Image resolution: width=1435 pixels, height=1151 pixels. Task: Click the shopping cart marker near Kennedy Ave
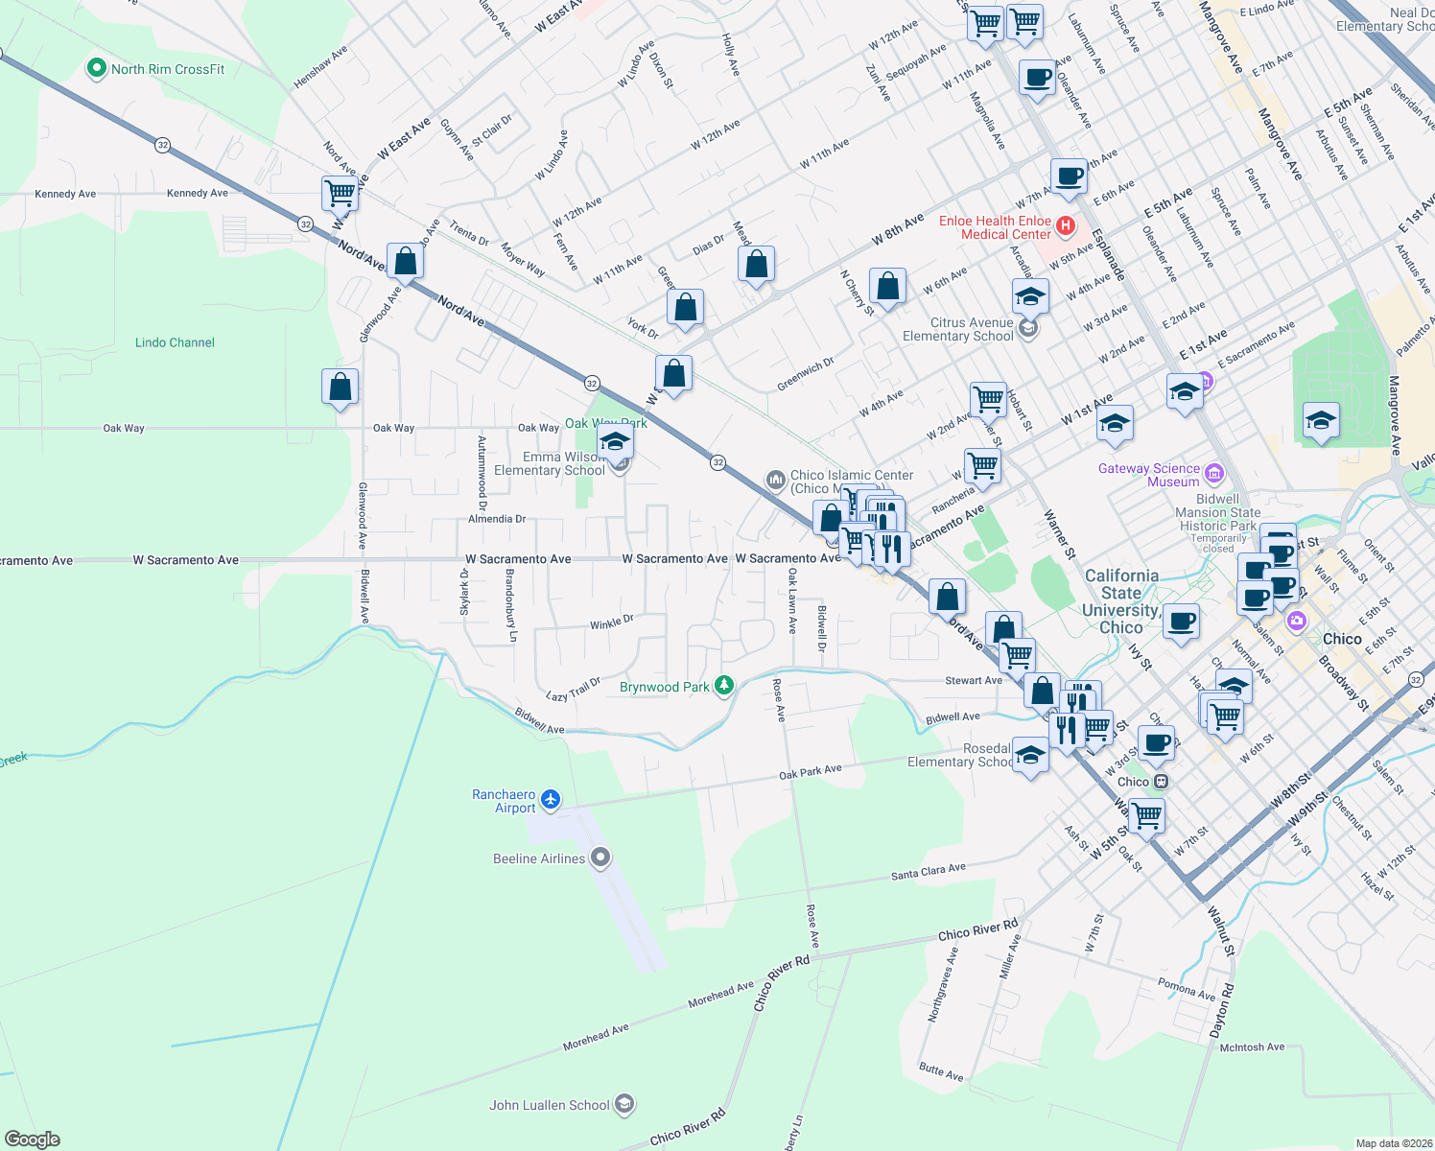click(x=340, y=195)
